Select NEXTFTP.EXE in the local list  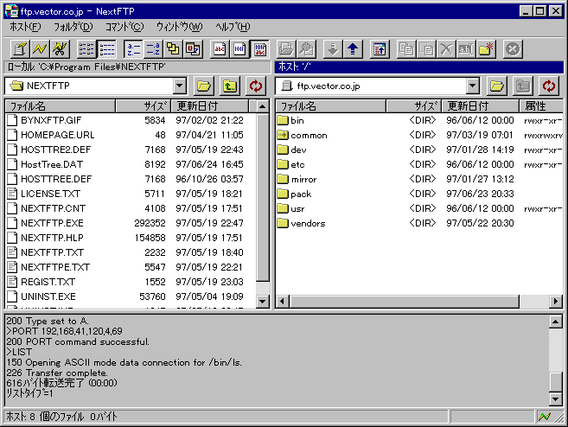[45, 223]
